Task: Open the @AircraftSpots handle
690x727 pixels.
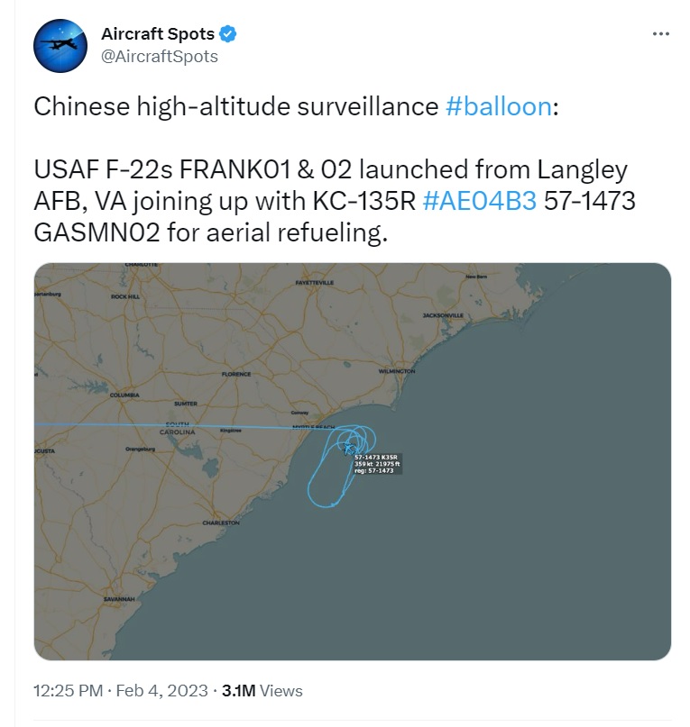Action: (160, 57)
